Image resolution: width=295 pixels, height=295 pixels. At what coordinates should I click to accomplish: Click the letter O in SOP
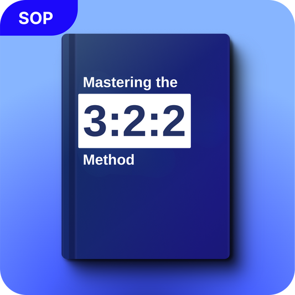[35, 18]
